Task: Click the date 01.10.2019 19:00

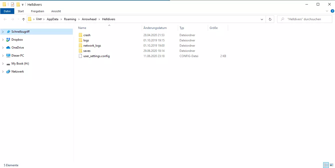Action: point(154,46)
